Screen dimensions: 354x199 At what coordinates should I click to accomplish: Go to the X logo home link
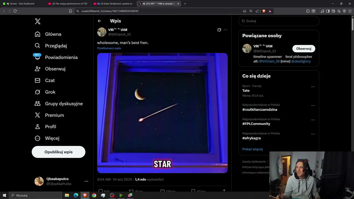click(38, 21)
